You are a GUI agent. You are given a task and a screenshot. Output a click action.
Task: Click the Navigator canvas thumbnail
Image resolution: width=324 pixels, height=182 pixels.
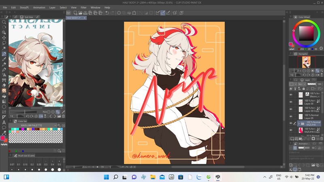(x=306, y=62)
